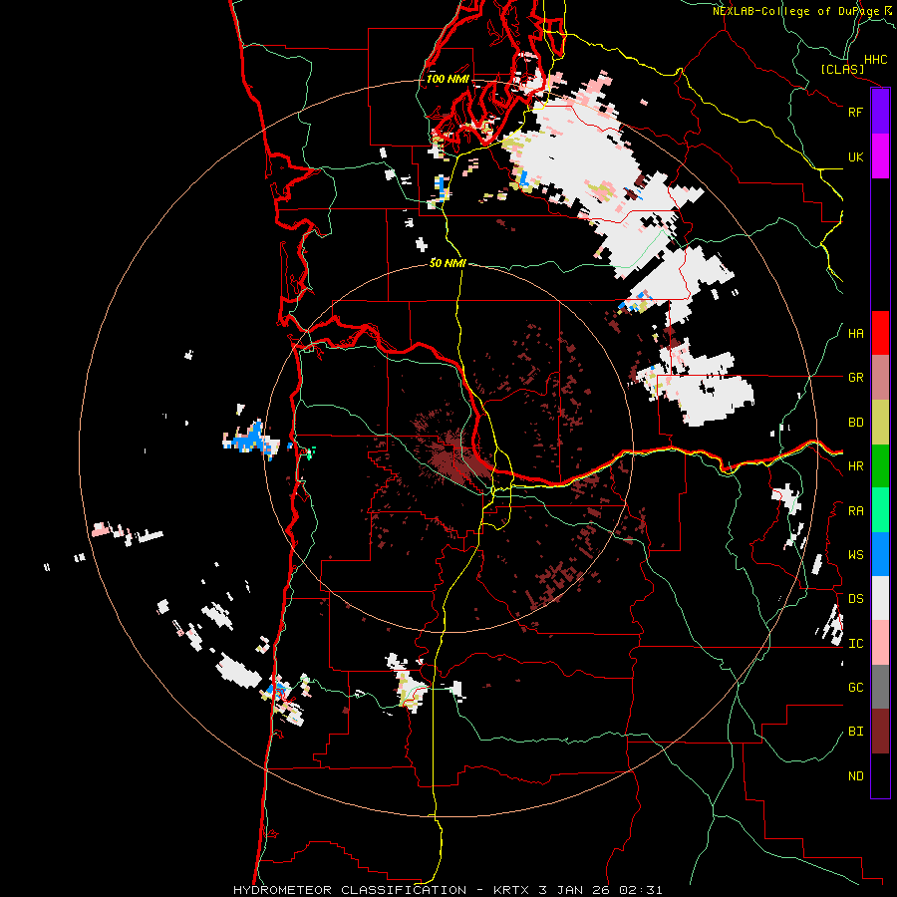897x897 pixels.
Task: Click the 'GC' legend label
Action: (x=855, y=688)
